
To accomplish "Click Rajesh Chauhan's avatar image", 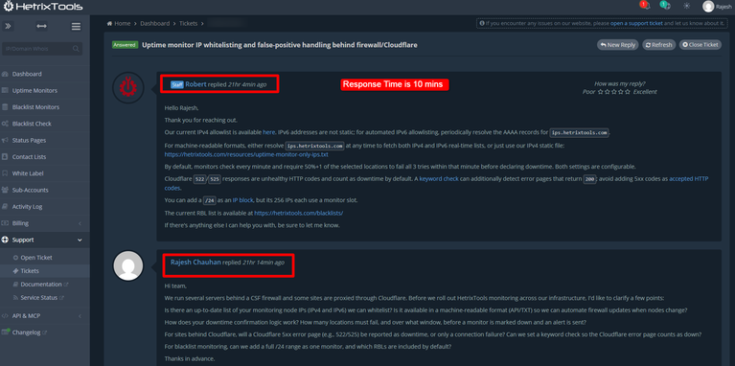I will pos(128,265).
